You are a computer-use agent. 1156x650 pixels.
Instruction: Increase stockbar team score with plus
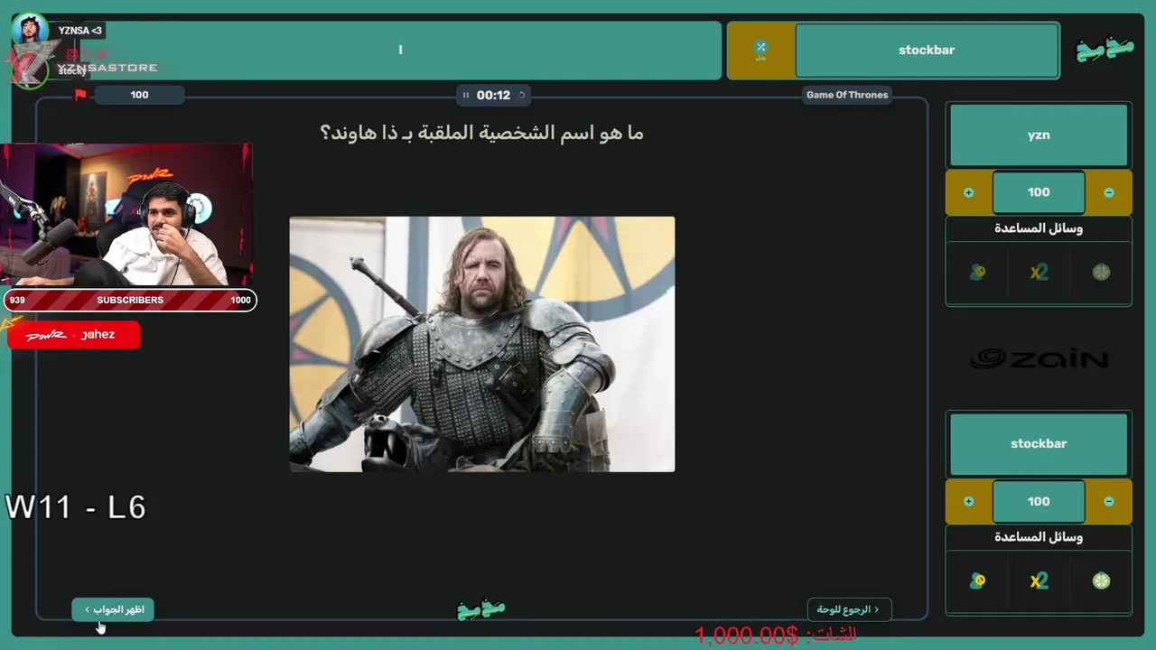968,501
